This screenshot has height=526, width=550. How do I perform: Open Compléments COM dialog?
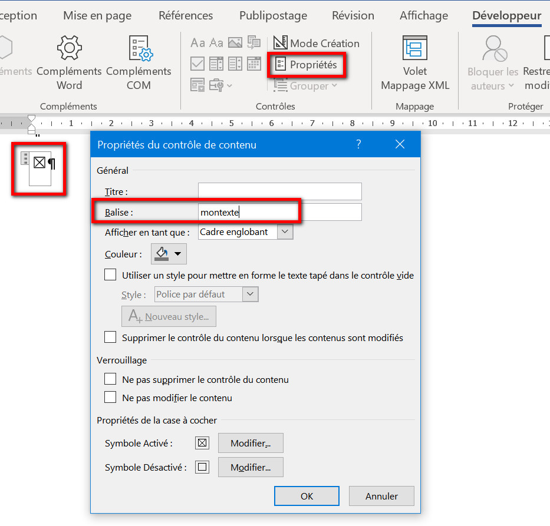click(139, 62)
